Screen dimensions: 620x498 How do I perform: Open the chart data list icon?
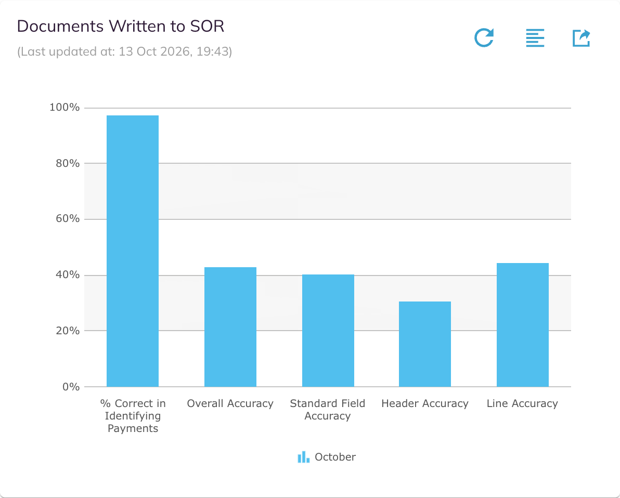pyautogui.click(x=535, y=38)
